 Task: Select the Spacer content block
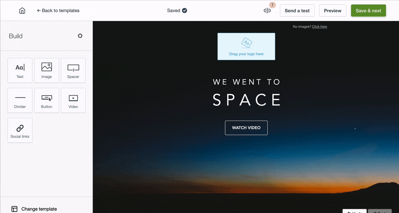point(73,70)
